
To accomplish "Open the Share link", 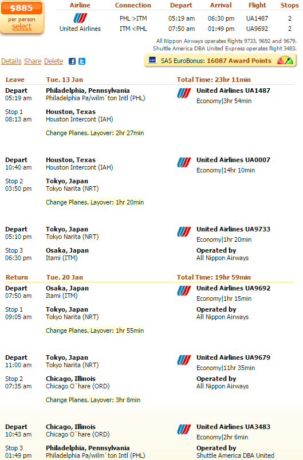I will tap(33, 61).
